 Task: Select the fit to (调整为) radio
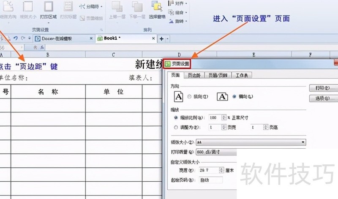pyautogui.click(x=176, y=128)
